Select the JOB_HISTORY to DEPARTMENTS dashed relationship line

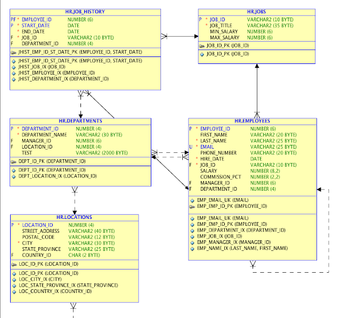coord(80,104)
